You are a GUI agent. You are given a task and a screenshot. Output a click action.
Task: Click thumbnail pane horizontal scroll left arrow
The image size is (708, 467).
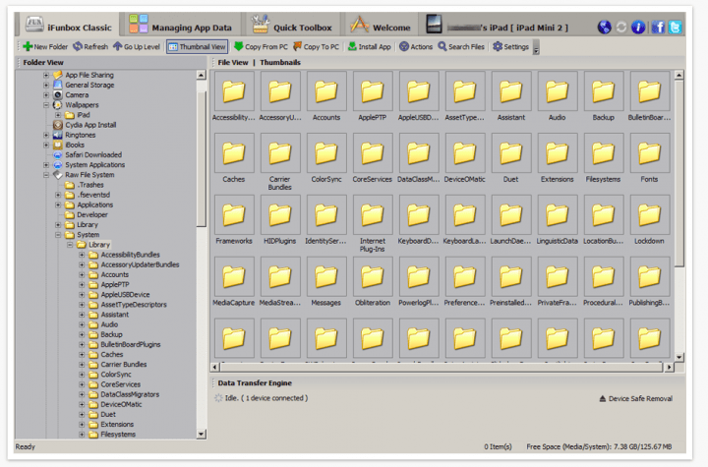point(215,367)
